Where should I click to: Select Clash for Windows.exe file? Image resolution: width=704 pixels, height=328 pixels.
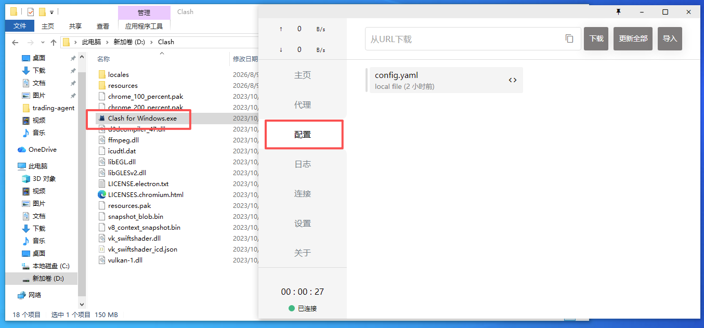[142, 118]
